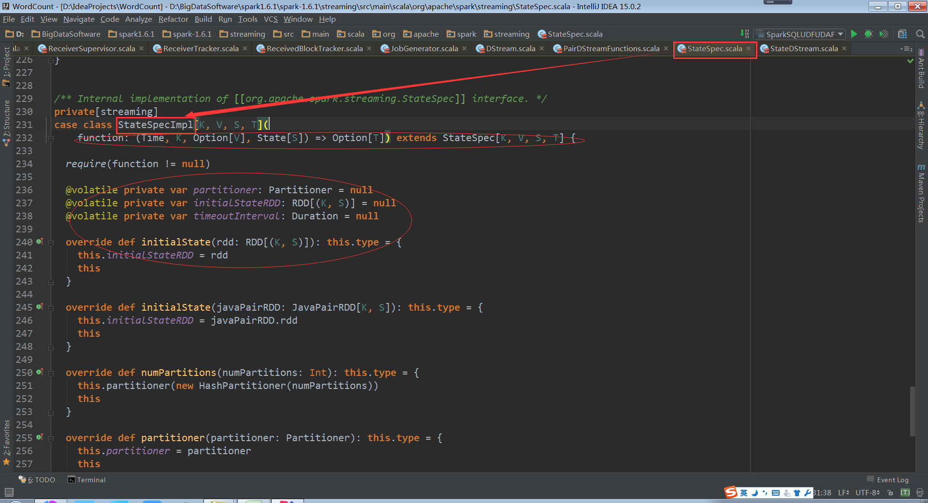Open the Structure tool window

click(6, 123)
